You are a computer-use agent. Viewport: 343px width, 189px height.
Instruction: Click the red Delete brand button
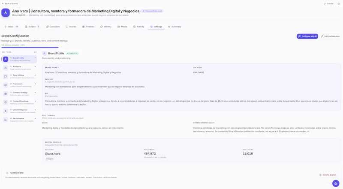(328, 175)
